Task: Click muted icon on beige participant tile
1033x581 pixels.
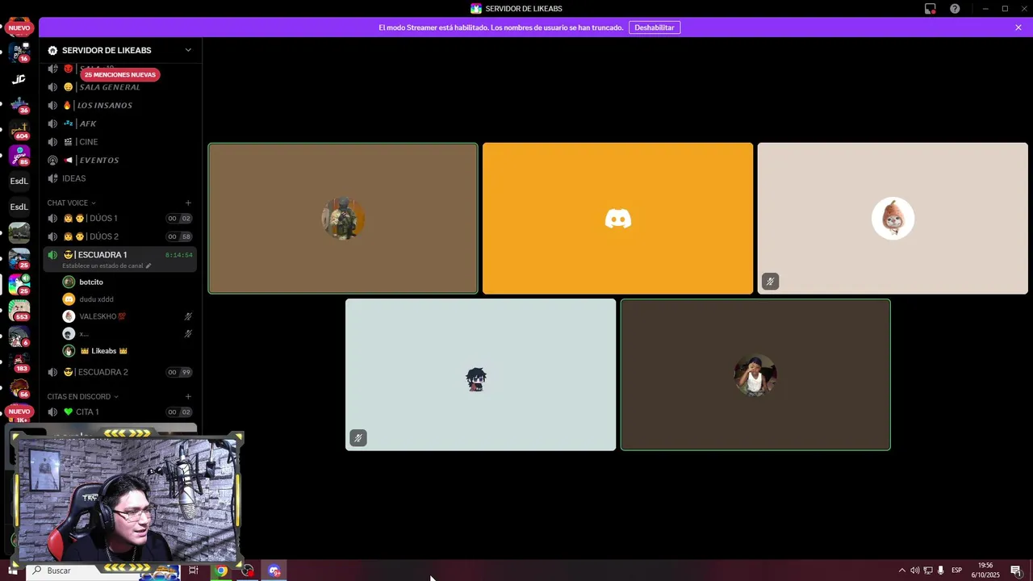Action: (x=770, y=282)
